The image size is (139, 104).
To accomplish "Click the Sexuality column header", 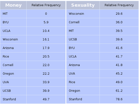I will (83, 5).
